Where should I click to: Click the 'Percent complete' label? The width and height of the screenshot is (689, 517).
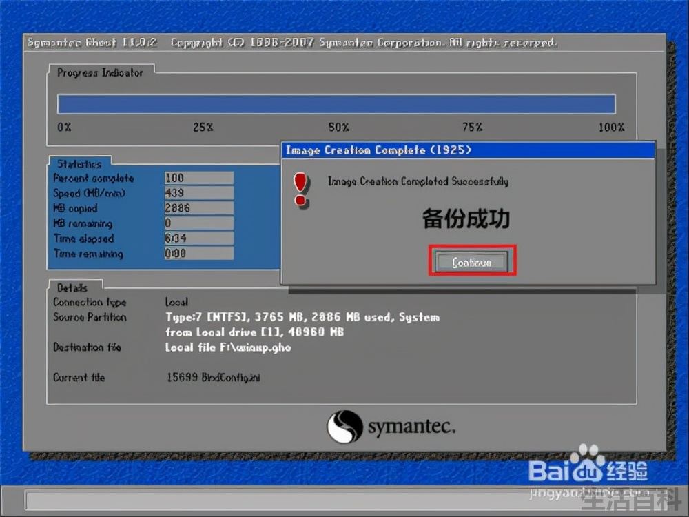(x=94, y=178)
